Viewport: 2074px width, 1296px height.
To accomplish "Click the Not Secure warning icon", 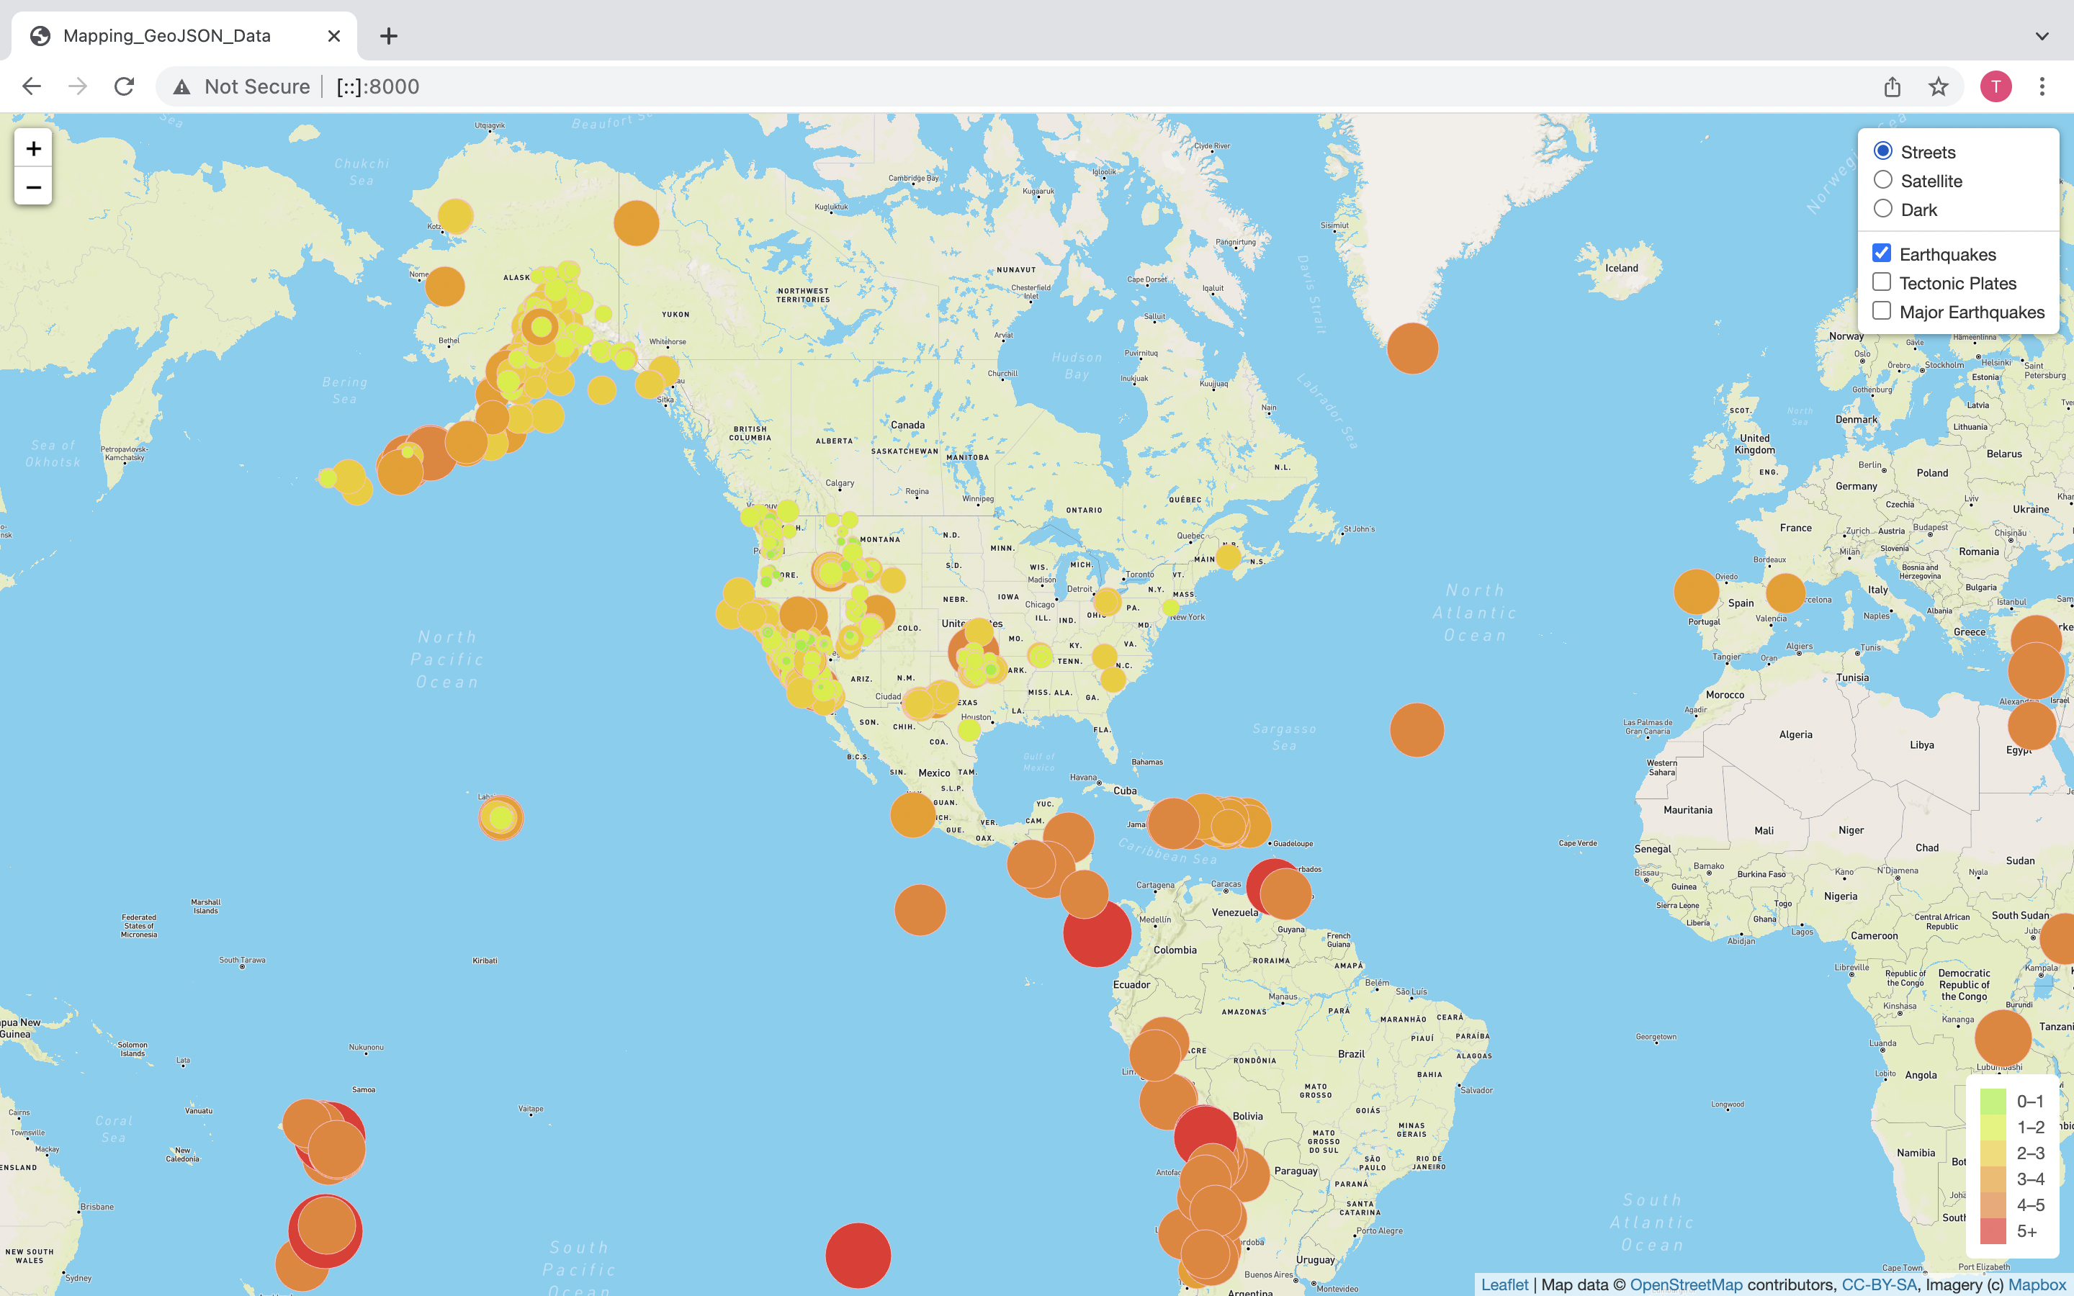I will click(x=181, y=86).
